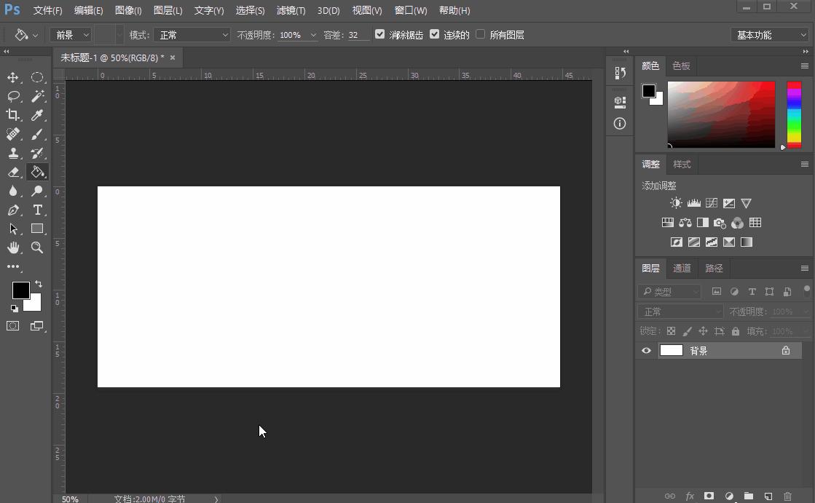Switch to the 色板 tab
Viewport: 815px width, 503px height.
coord(681,66)
